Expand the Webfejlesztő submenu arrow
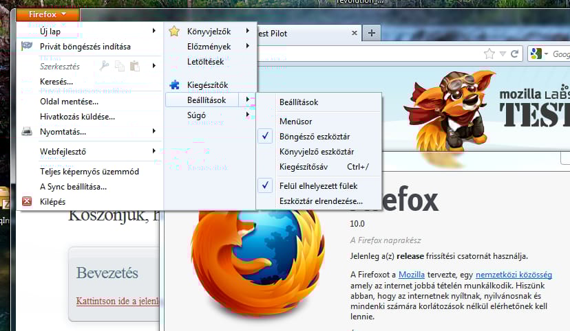Viewport: 570px width, 331px height. (154, 151)
